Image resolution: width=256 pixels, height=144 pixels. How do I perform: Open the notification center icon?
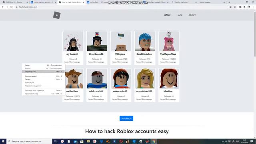pyautogui.click(x=252, y=141)
